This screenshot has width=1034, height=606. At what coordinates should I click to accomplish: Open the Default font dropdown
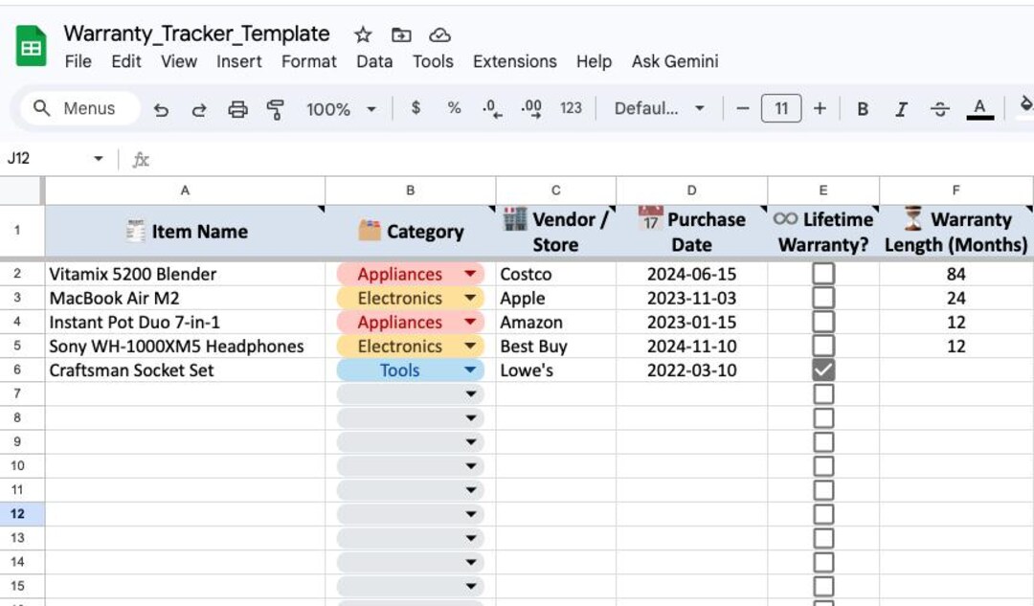pyautogui.click(x=660, y=108)
